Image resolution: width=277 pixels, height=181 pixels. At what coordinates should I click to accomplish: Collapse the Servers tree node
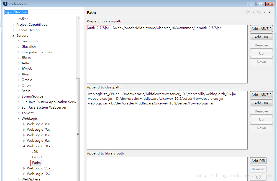[x=13, y=36]
